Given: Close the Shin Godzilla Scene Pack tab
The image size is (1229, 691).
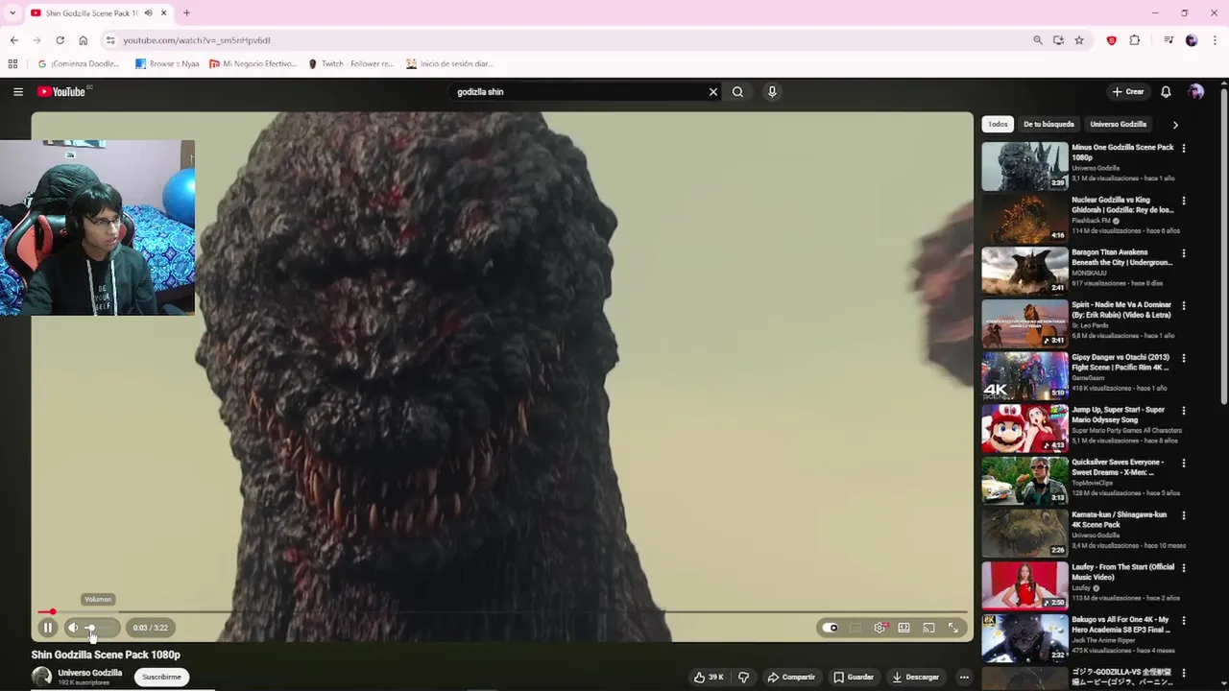Looking at the screenshot, I should [164, 13].
